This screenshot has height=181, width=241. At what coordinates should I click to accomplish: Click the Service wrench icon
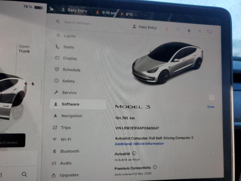click(x=56, y=92)
